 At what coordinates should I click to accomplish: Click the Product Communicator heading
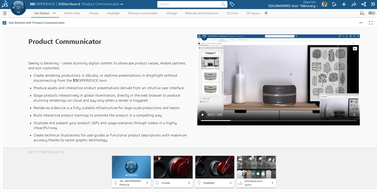[x=65, y=41]
